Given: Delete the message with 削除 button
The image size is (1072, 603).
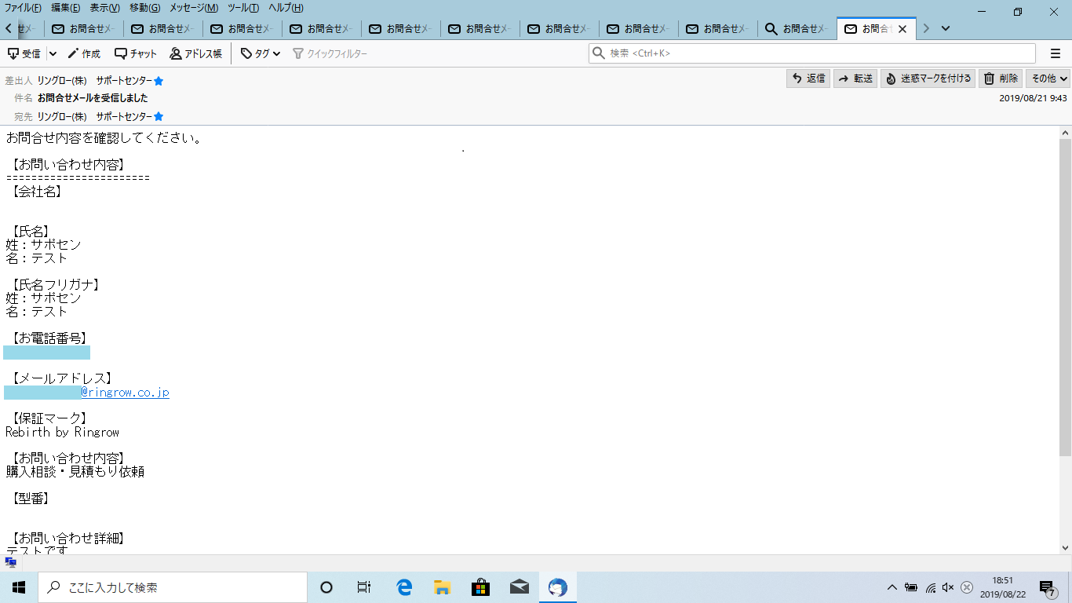Looking at the screenshot, I should [1001, 79].
